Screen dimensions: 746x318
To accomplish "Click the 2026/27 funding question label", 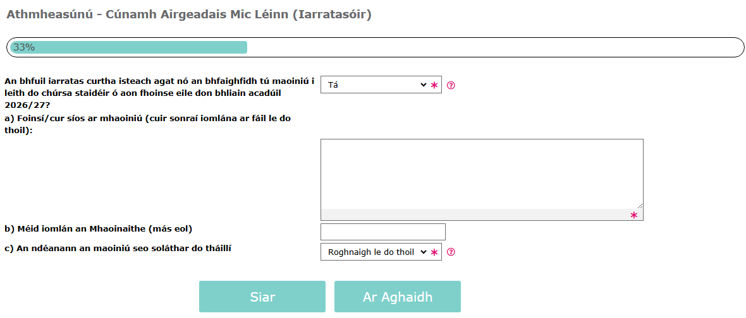I will tap(159, 93).
